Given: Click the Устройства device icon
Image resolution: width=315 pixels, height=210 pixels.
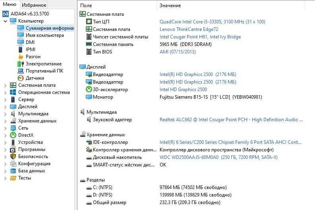Looking at the screenshot, I should click(x=13, y=142).
